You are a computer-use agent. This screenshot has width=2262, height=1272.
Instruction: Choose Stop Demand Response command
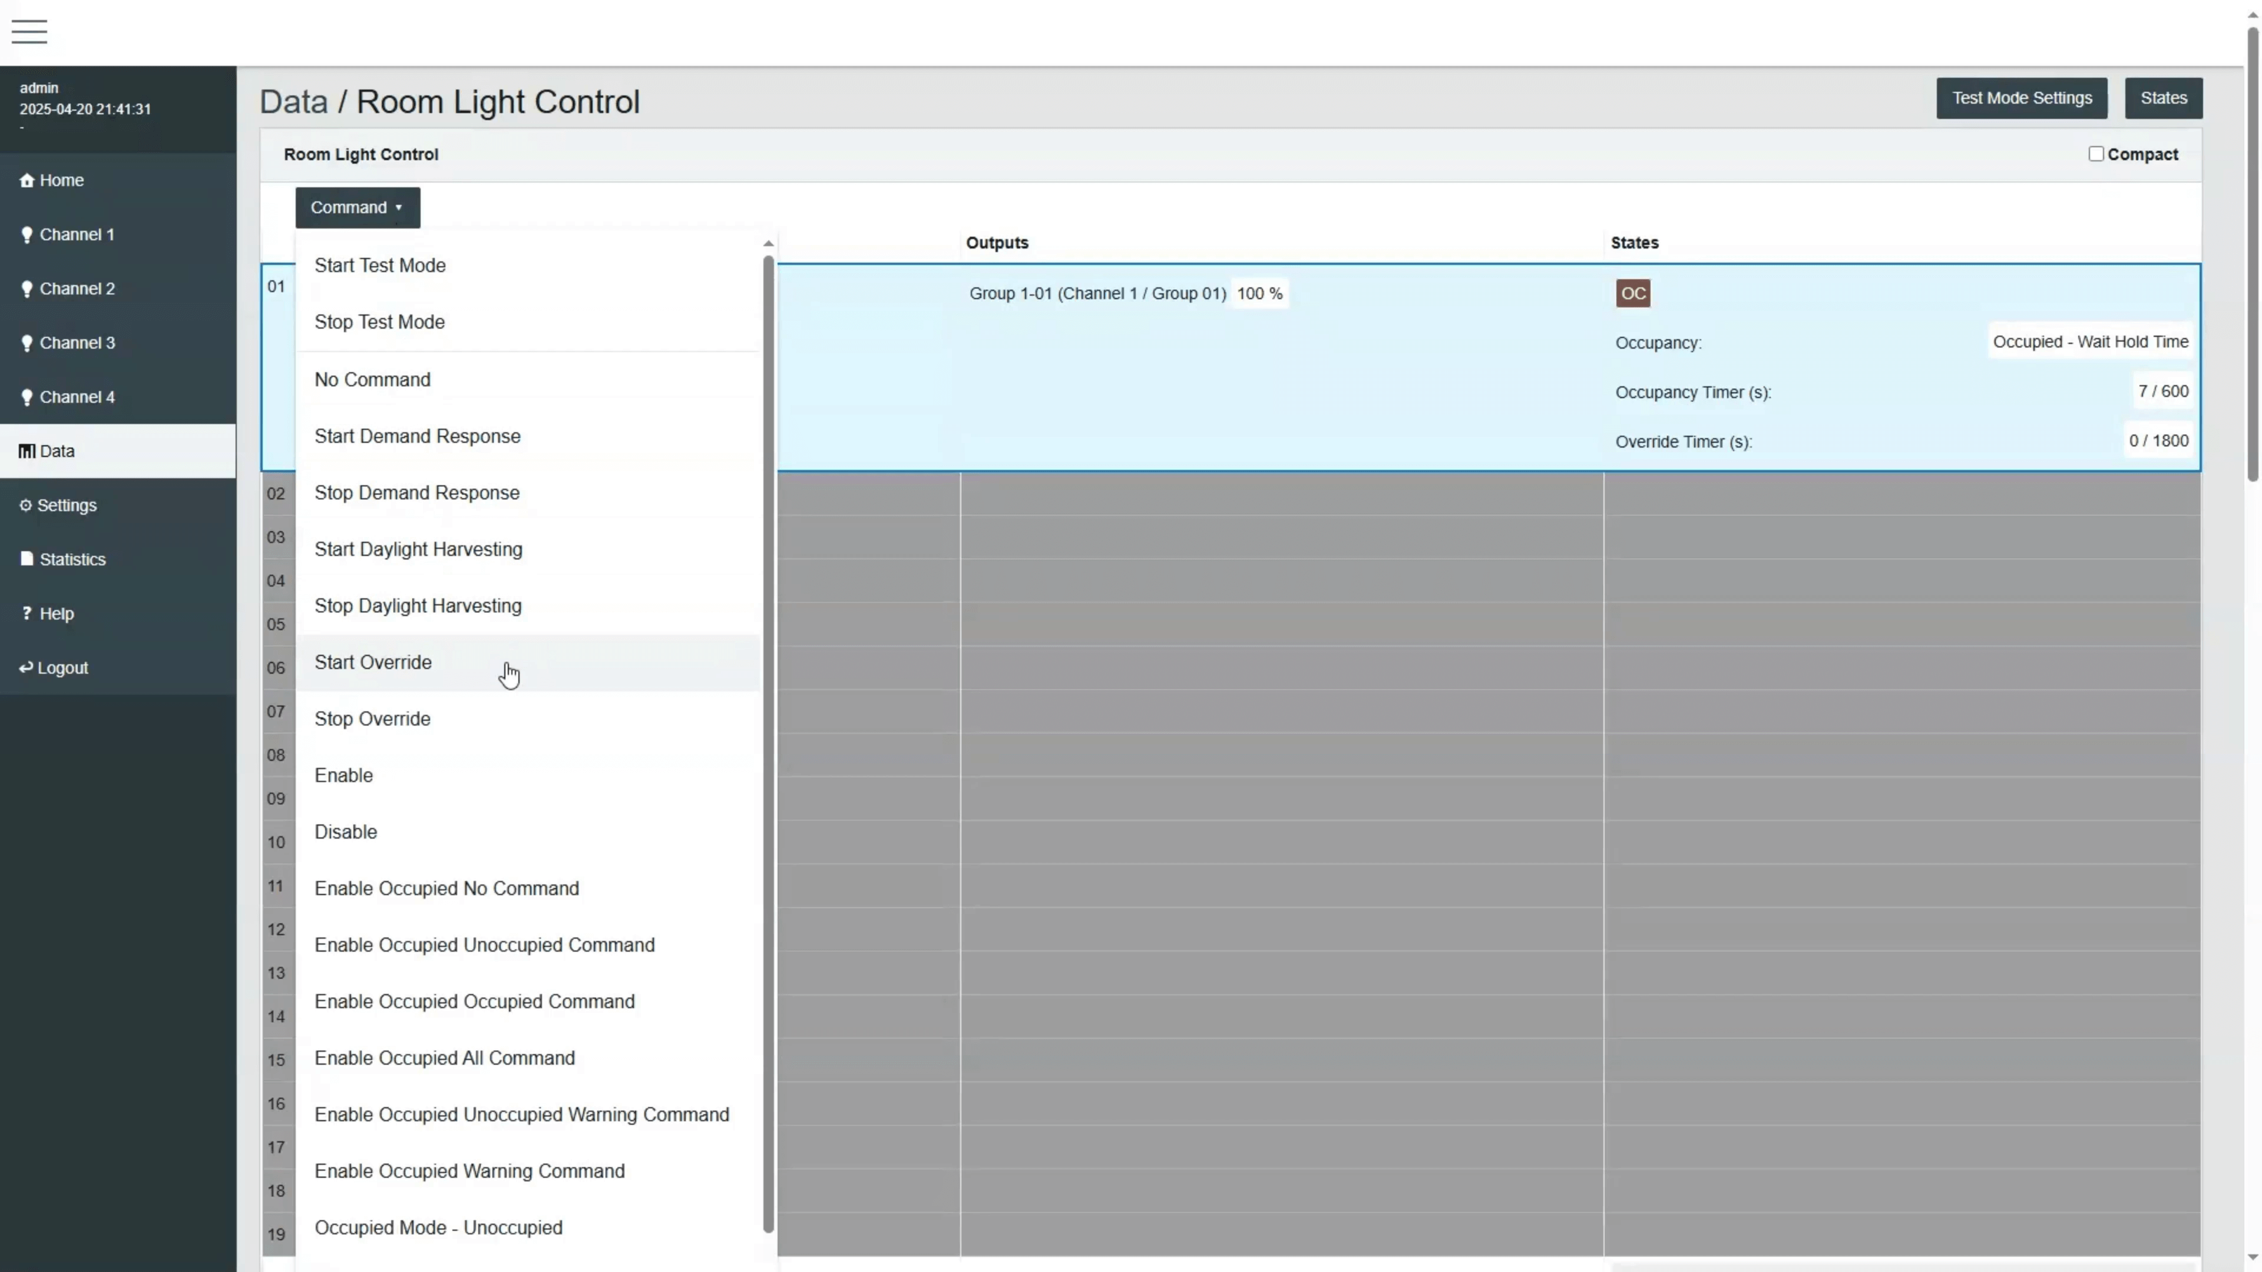[417, 493]
